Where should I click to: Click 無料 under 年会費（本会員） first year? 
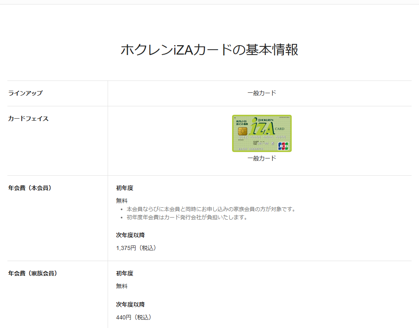[x=122, y=201]
